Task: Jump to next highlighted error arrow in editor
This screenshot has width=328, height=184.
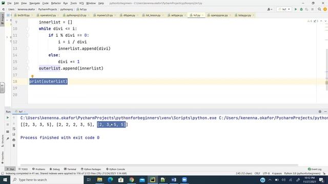Action: point(325,21)
